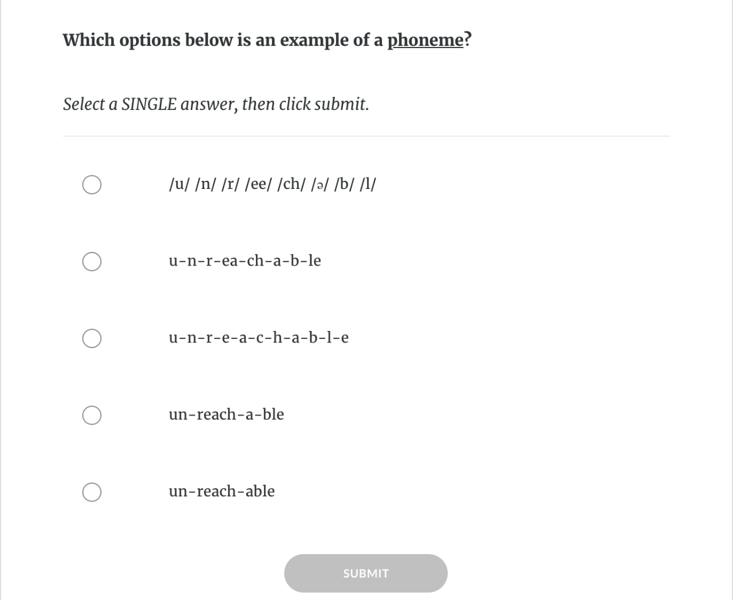Click the word SINGLE in the instructions
Viewport: 733px width, 600px height.
[x=149, y=104]
